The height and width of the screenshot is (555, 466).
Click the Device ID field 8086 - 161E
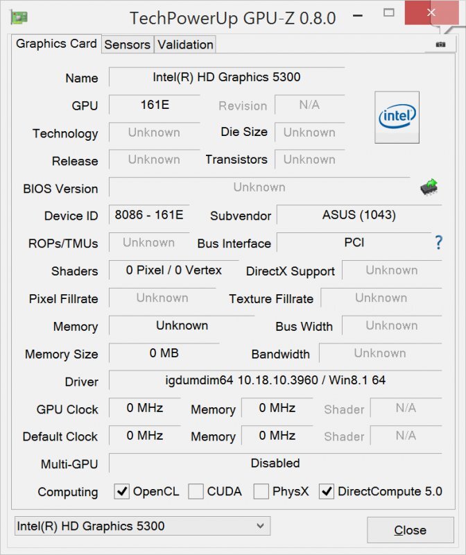[x=149, y=215]
